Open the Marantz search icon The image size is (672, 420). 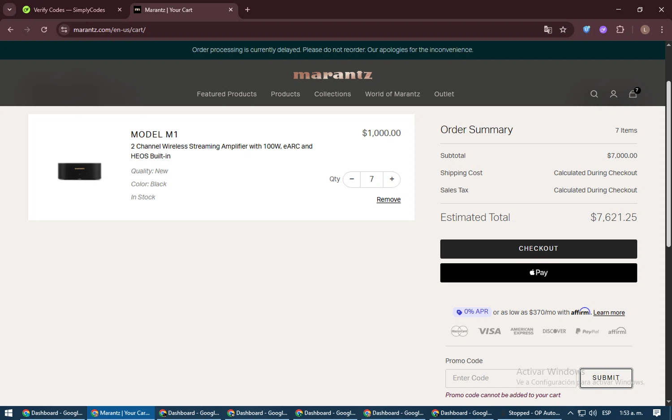pos(594,94)
